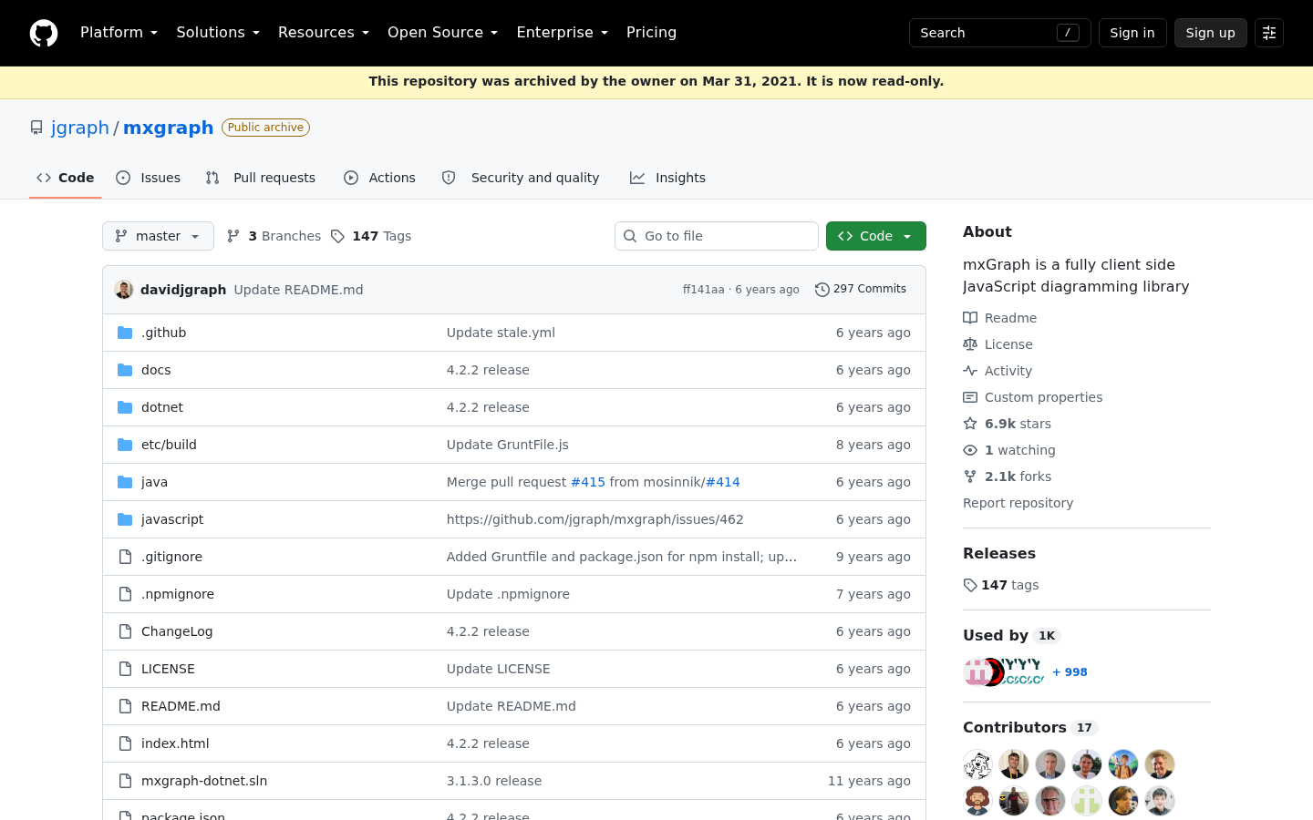Open the Update GruntFile.js commit message
Viewport: 1313px width, 820px height.
point(508,445)
